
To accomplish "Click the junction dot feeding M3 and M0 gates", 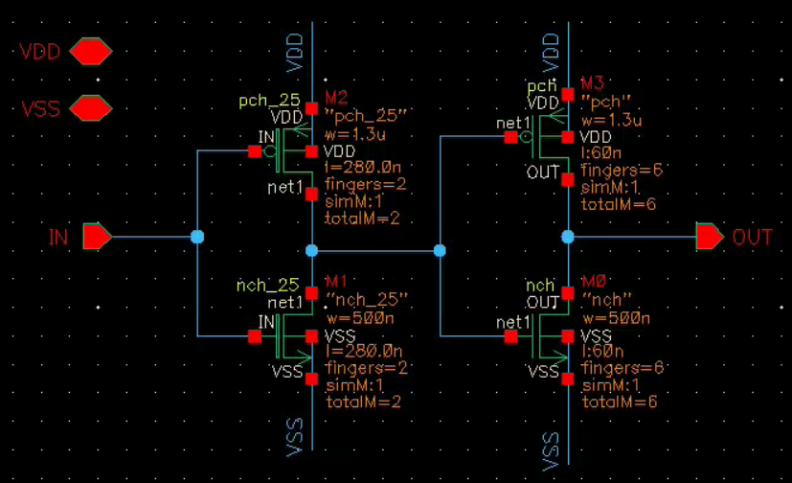I will [x=440, y=251].
